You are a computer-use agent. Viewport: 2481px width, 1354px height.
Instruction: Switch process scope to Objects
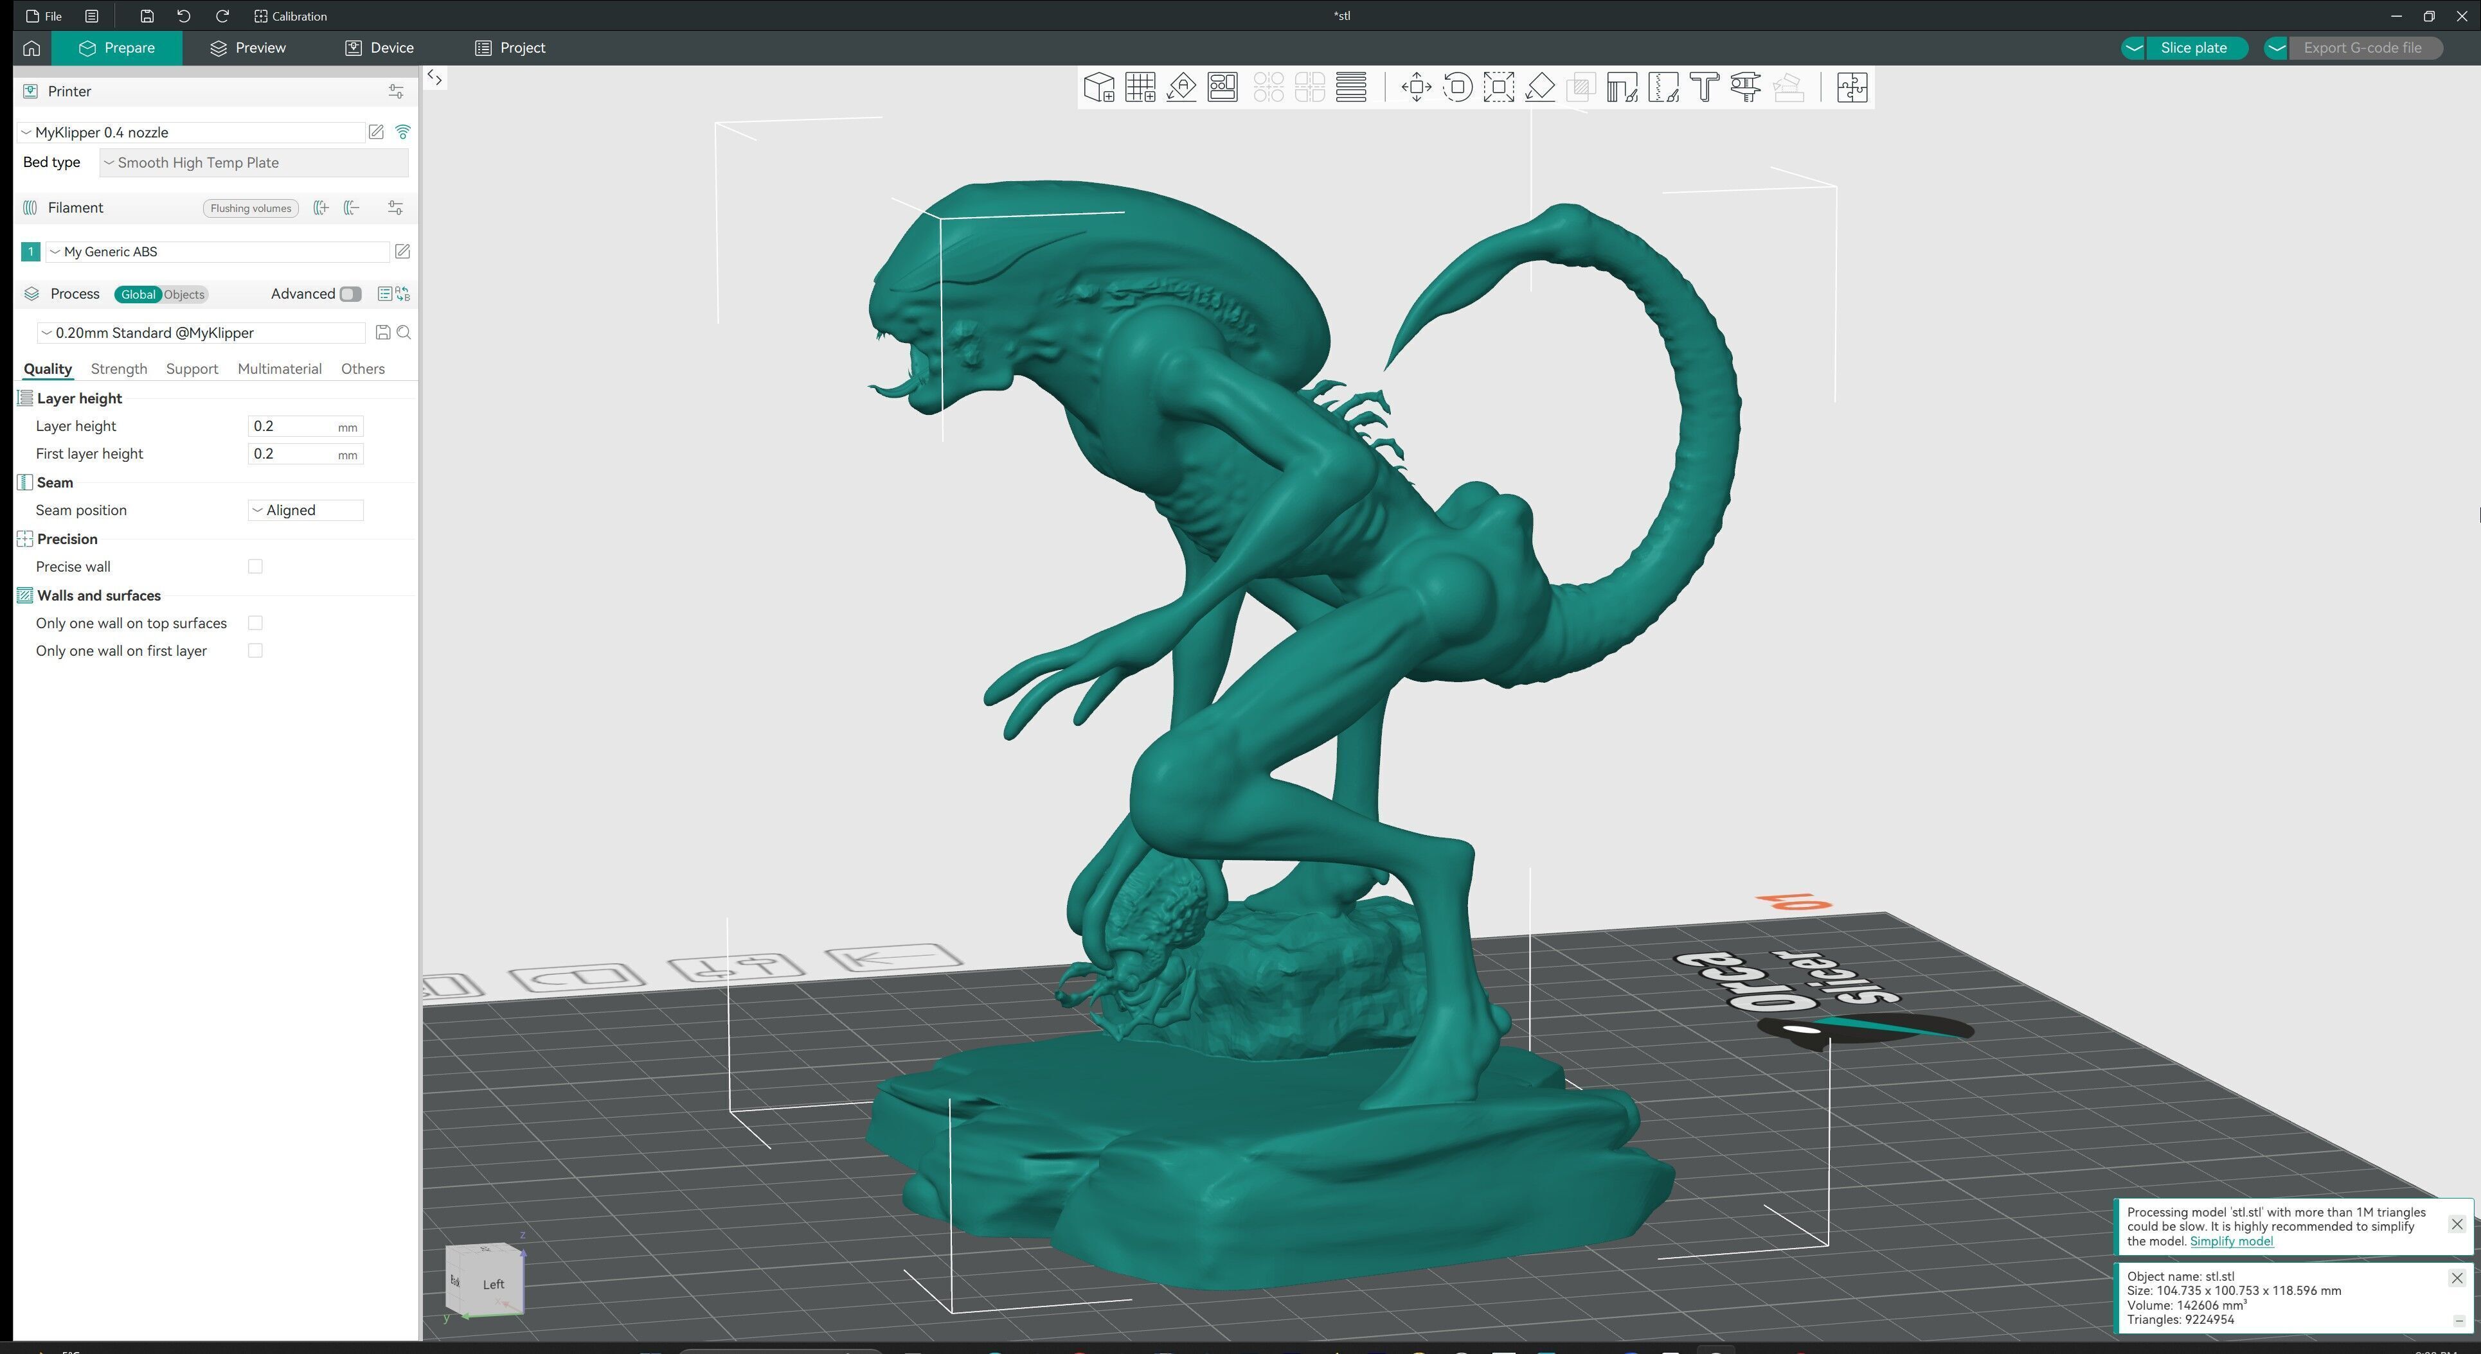184,294
